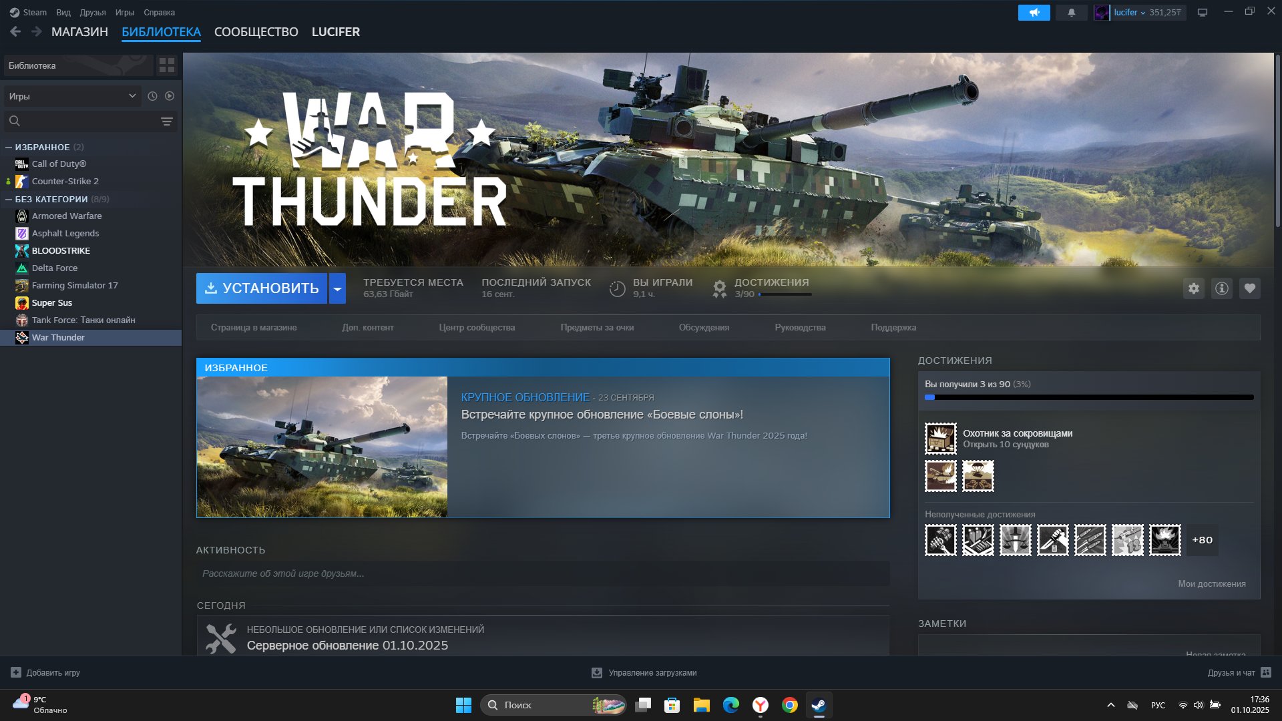Viewport: 1282px width, 721px height.
Task: Open the notifications bell icon
Action: point(1071,13)
